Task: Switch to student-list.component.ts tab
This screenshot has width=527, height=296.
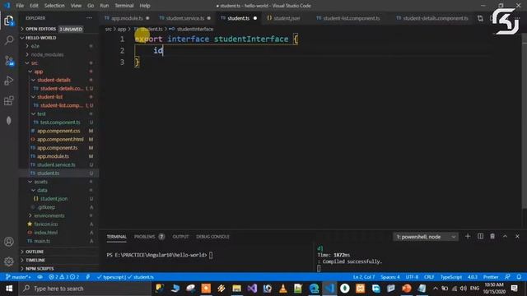Action: 352,18
